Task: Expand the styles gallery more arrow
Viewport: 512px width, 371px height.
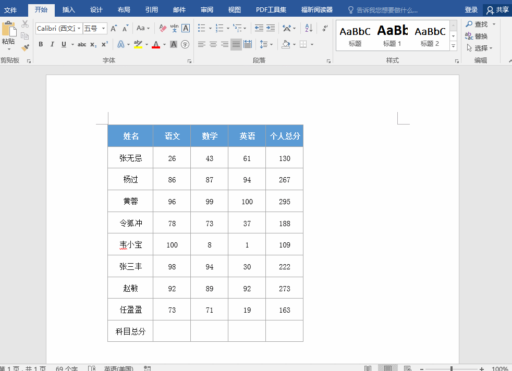Action: pos(453,46)
